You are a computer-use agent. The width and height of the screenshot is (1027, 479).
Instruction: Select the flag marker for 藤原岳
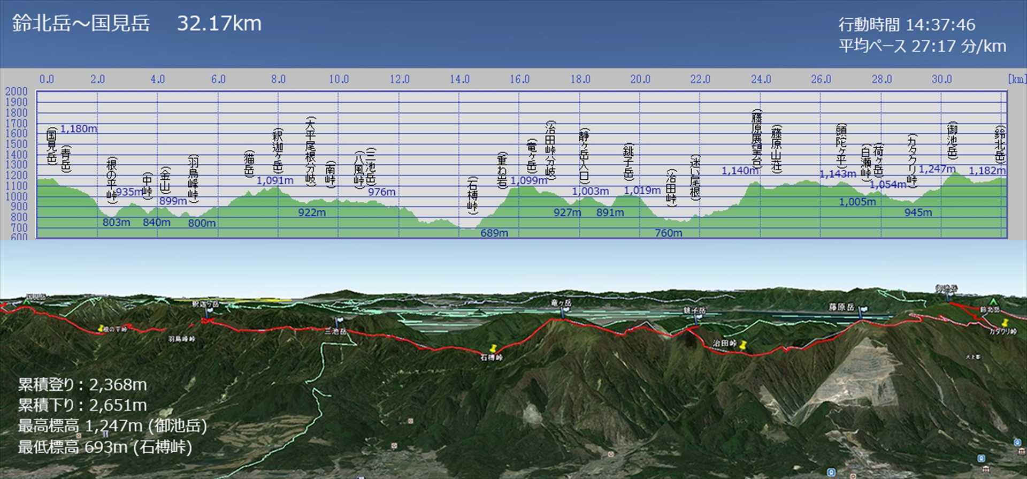(x=862, y=311)
